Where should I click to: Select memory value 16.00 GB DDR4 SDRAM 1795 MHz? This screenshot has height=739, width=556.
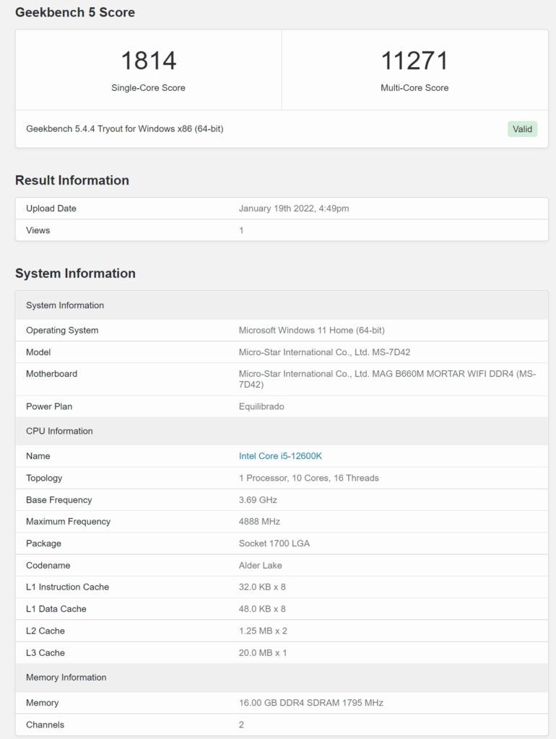pyautogui.click(x=310, y=703)
